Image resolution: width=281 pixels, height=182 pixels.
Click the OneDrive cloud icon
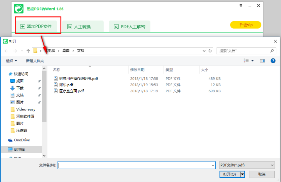(x=10, y=140)
